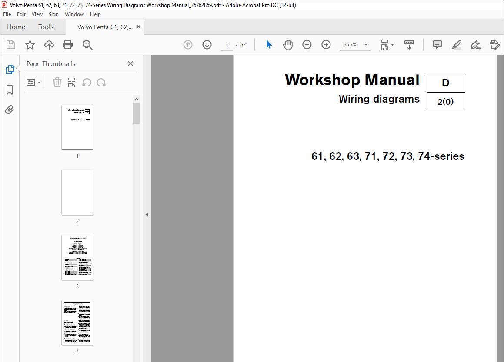Open the thumbnail options menu dropdown

(x=33, y=83)
